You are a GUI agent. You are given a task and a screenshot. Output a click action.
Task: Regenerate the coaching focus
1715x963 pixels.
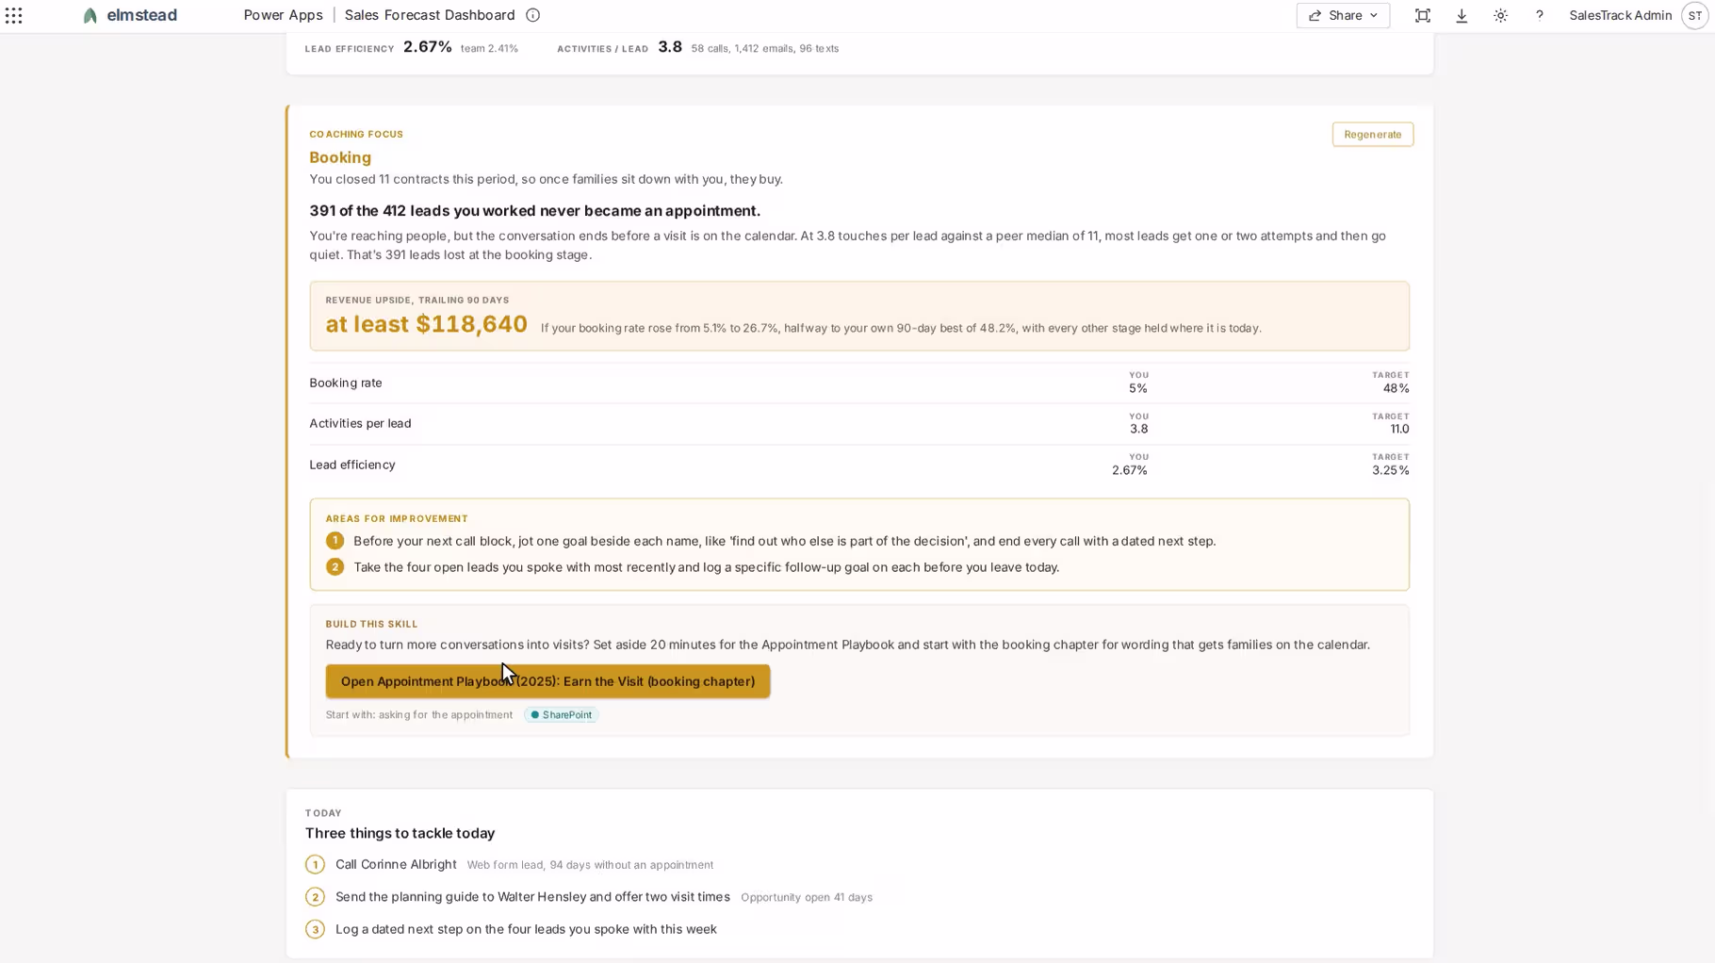pyautogui.click(x=1372, y=134)
